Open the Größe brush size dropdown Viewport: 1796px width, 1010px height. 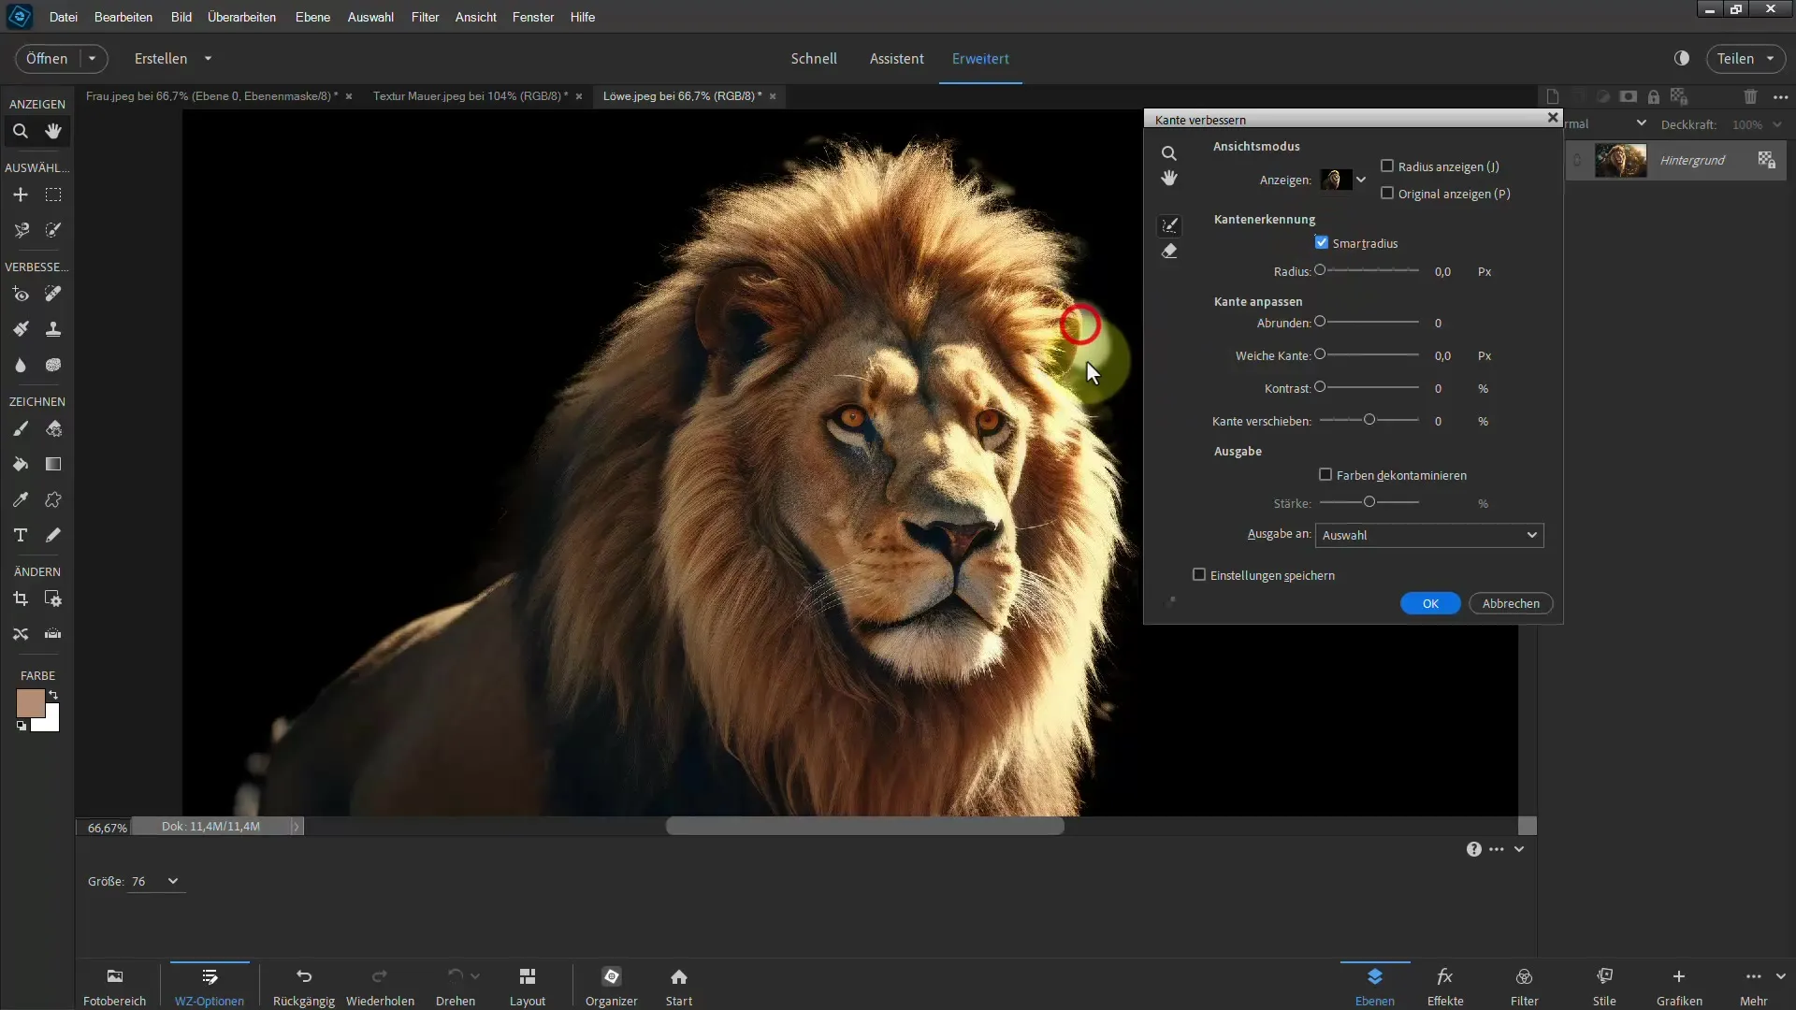[x=173, y=881]
